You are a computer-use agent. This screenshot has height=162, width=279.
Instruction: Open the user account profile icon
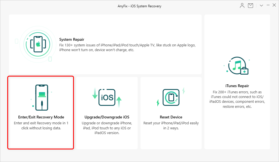click(242, 6)
